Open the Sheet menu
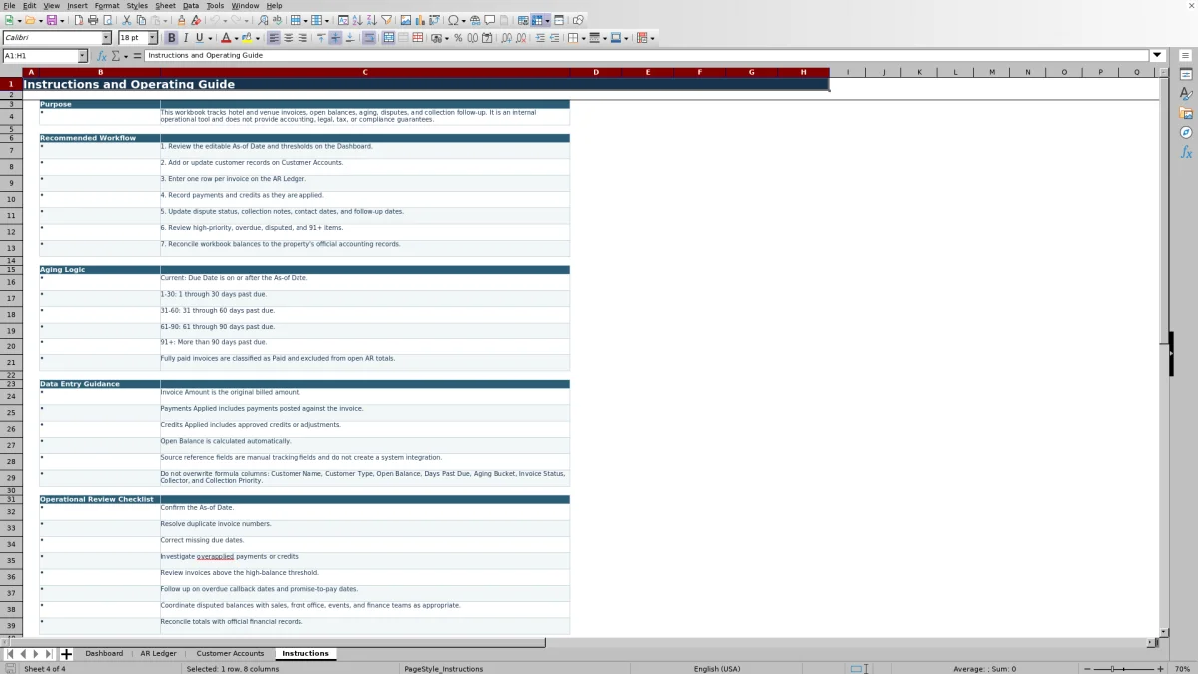Viewport: 1198px width, 674px height. click(x=165, y=5)
